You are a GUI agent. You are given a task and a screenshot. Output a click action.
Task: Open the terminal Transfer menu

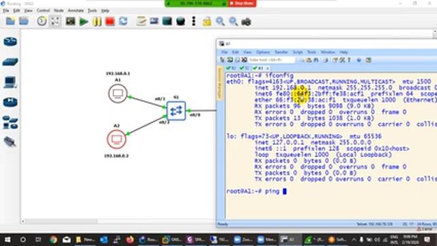click(x=281, y=52)
